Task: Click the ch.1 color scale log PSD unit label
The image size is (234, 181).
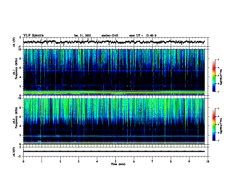Action: [x=221, y=77]
